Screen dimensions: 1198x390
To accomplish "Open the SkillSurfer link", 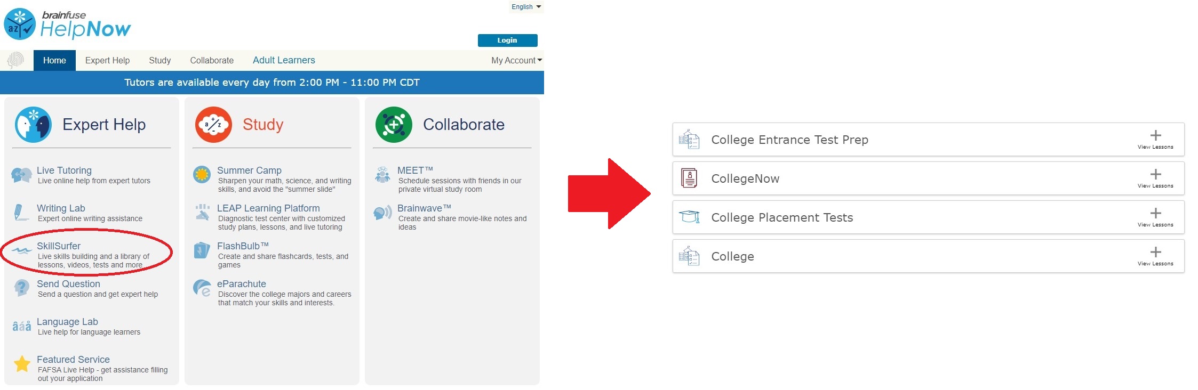I will 59,246.
